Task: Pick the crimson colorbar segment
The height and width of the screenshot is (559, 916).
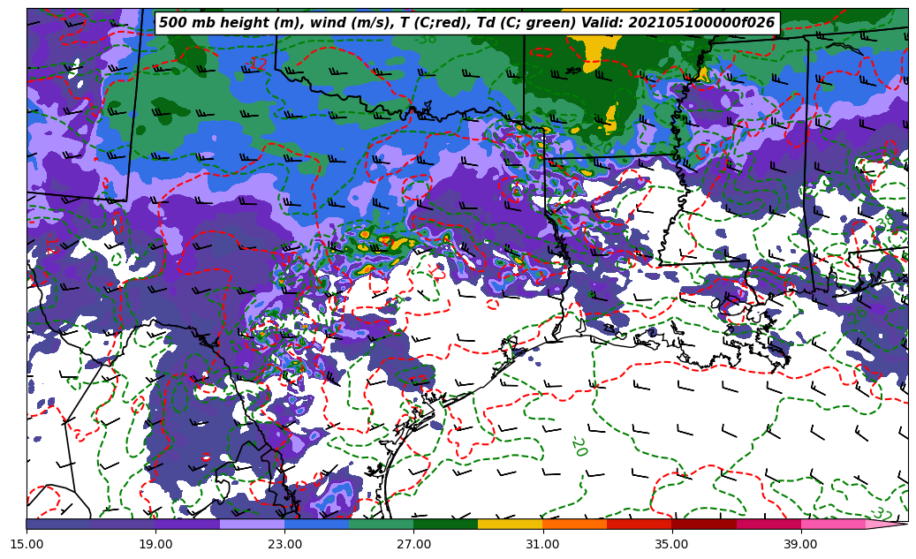Action: (x=768, y=524)
